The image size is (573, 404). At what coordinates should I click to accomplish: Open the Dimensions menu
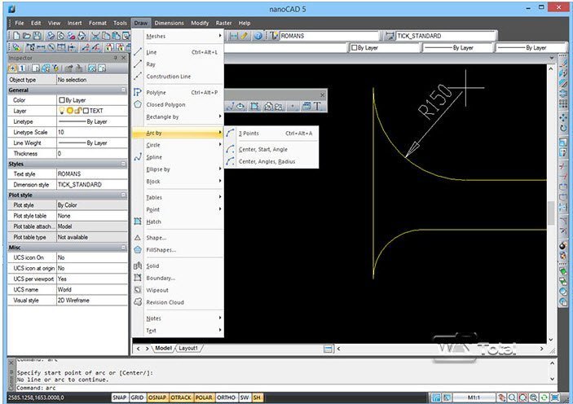[170, 23]
